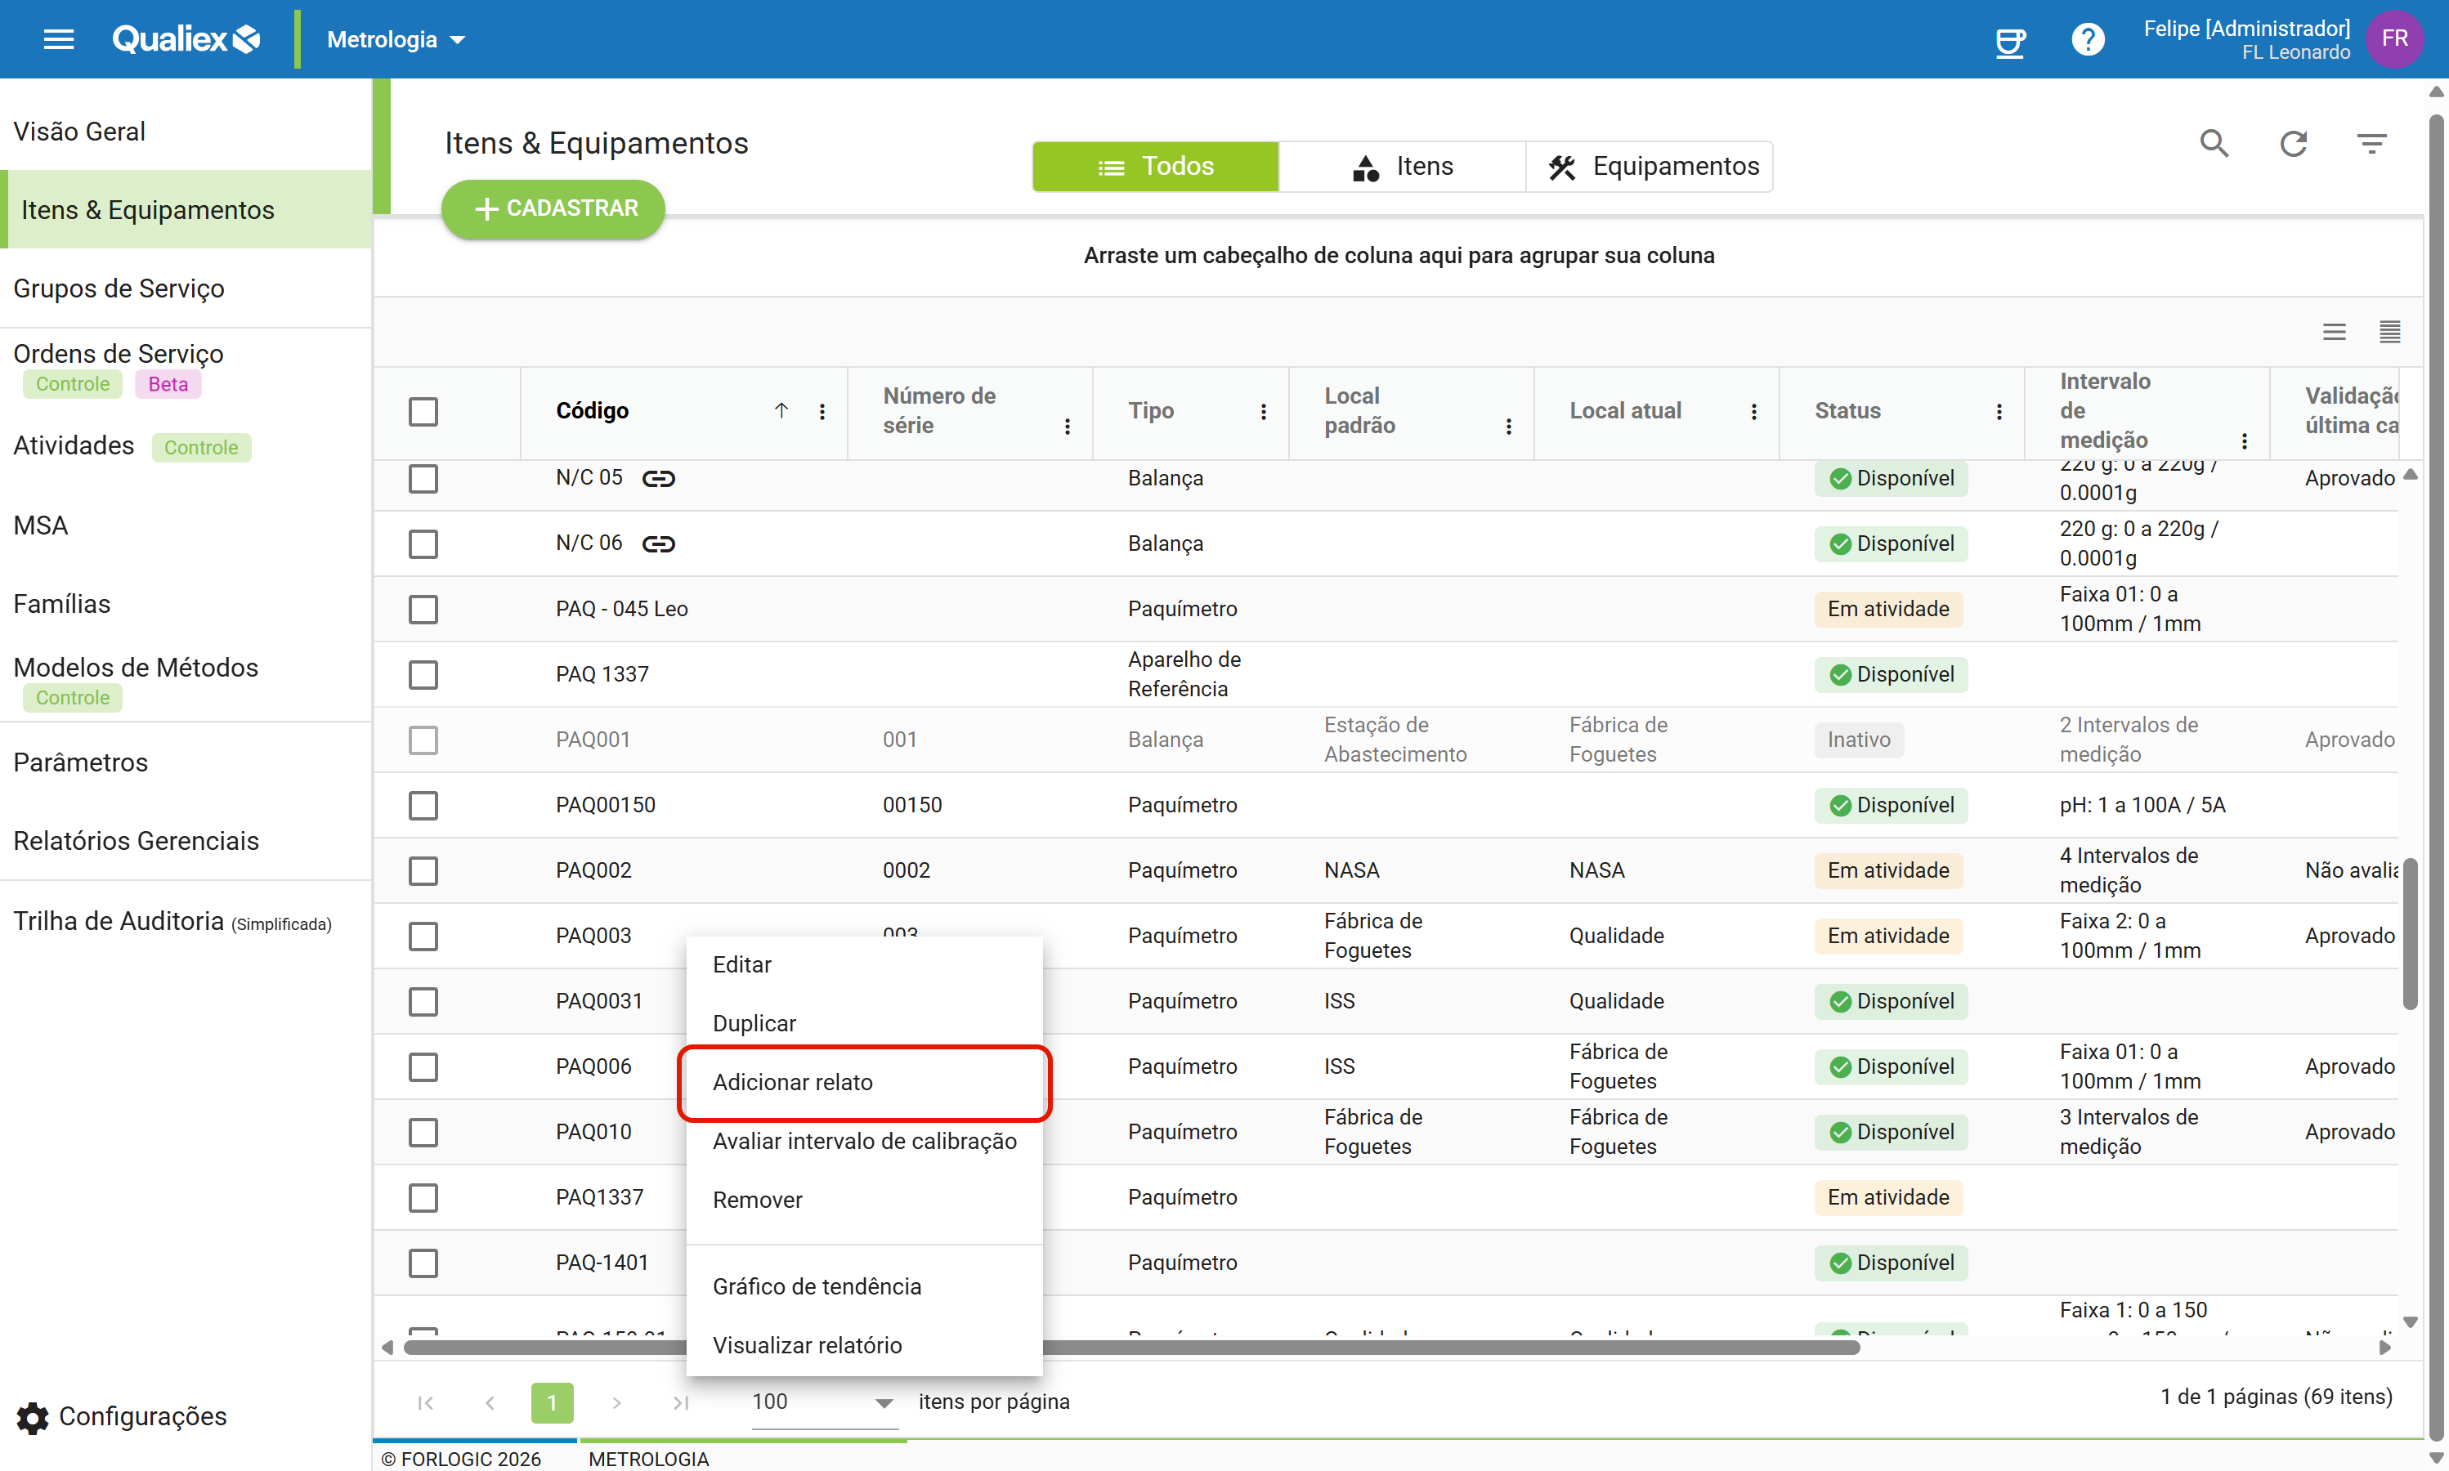Open the Metrologia module dropdown
Viewport: 2449px width, 1471px height.
click(396, 40)
